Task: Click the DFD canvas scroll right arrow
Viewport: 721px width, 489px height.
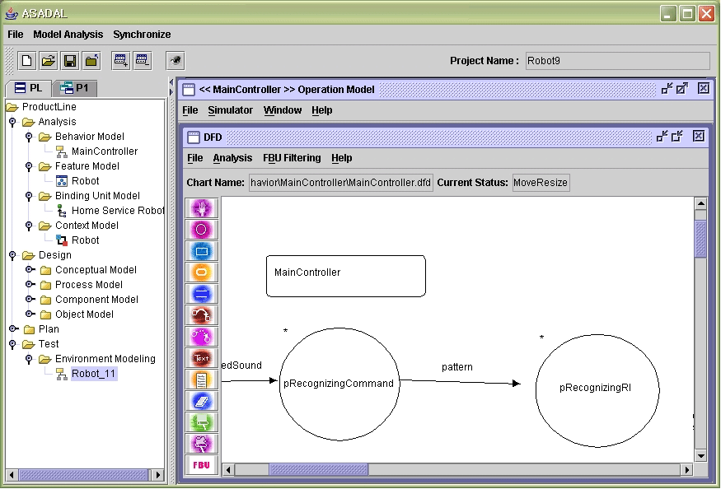Action: 687,469
